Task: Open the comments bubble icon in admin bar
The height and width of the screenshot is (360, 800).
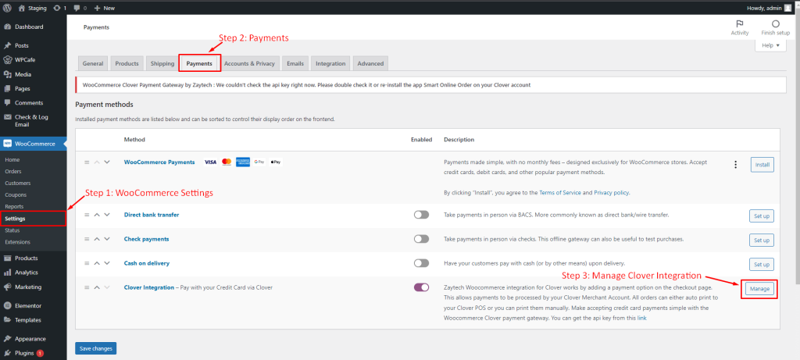Action: click(76, 8)
